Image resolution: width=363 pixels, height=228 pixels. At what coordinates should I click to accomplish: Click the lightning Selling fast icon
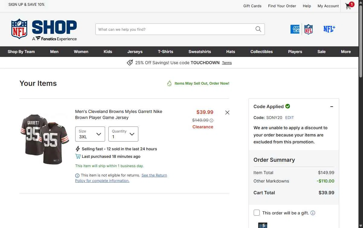tap(78, 149)
